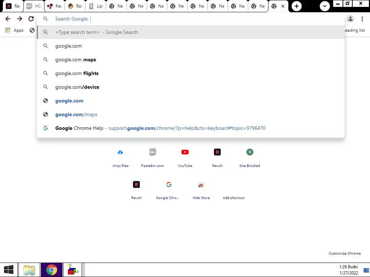
Task: Open a new tab with the plus button
Action: pyautogui.click(x=297, y=6)
